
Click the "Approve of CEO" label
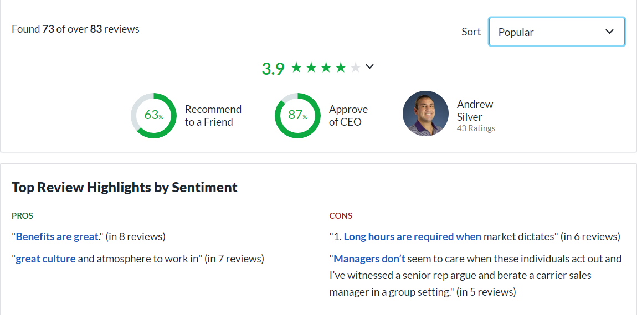pyautogui.click(x=348, y=115)
